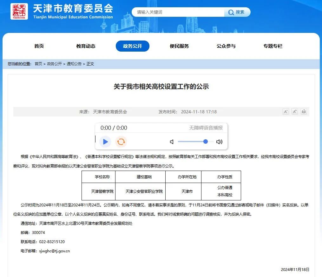Click the maximum volume speaker icon
Viewport: 322px width, 277px height.
(219, 142)
